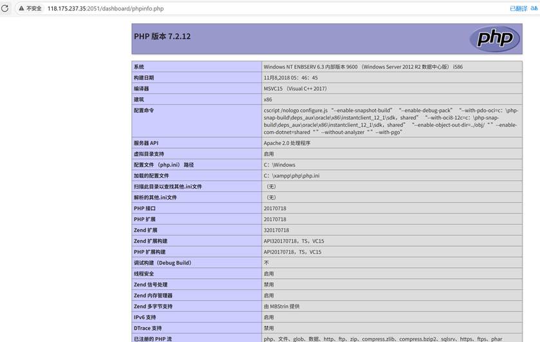
Task: Click the Zend 内存管理器 row label
Action: pos(153,296)
